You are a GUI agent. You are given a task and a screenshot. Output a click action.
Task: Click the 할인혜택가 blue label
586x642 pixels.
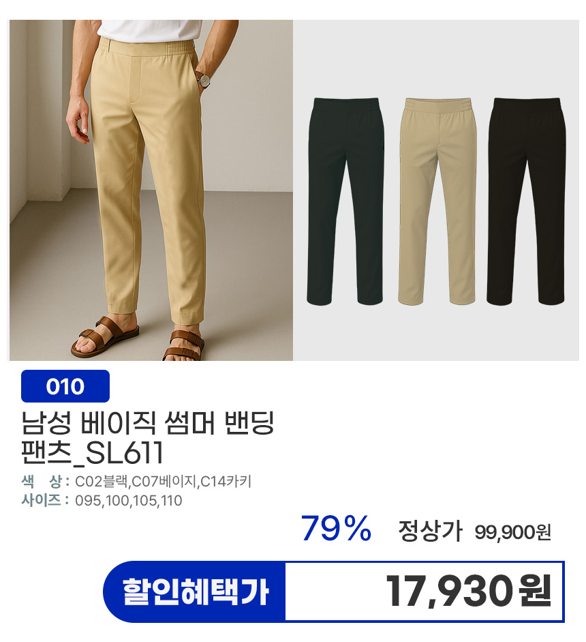coord(195,592)
